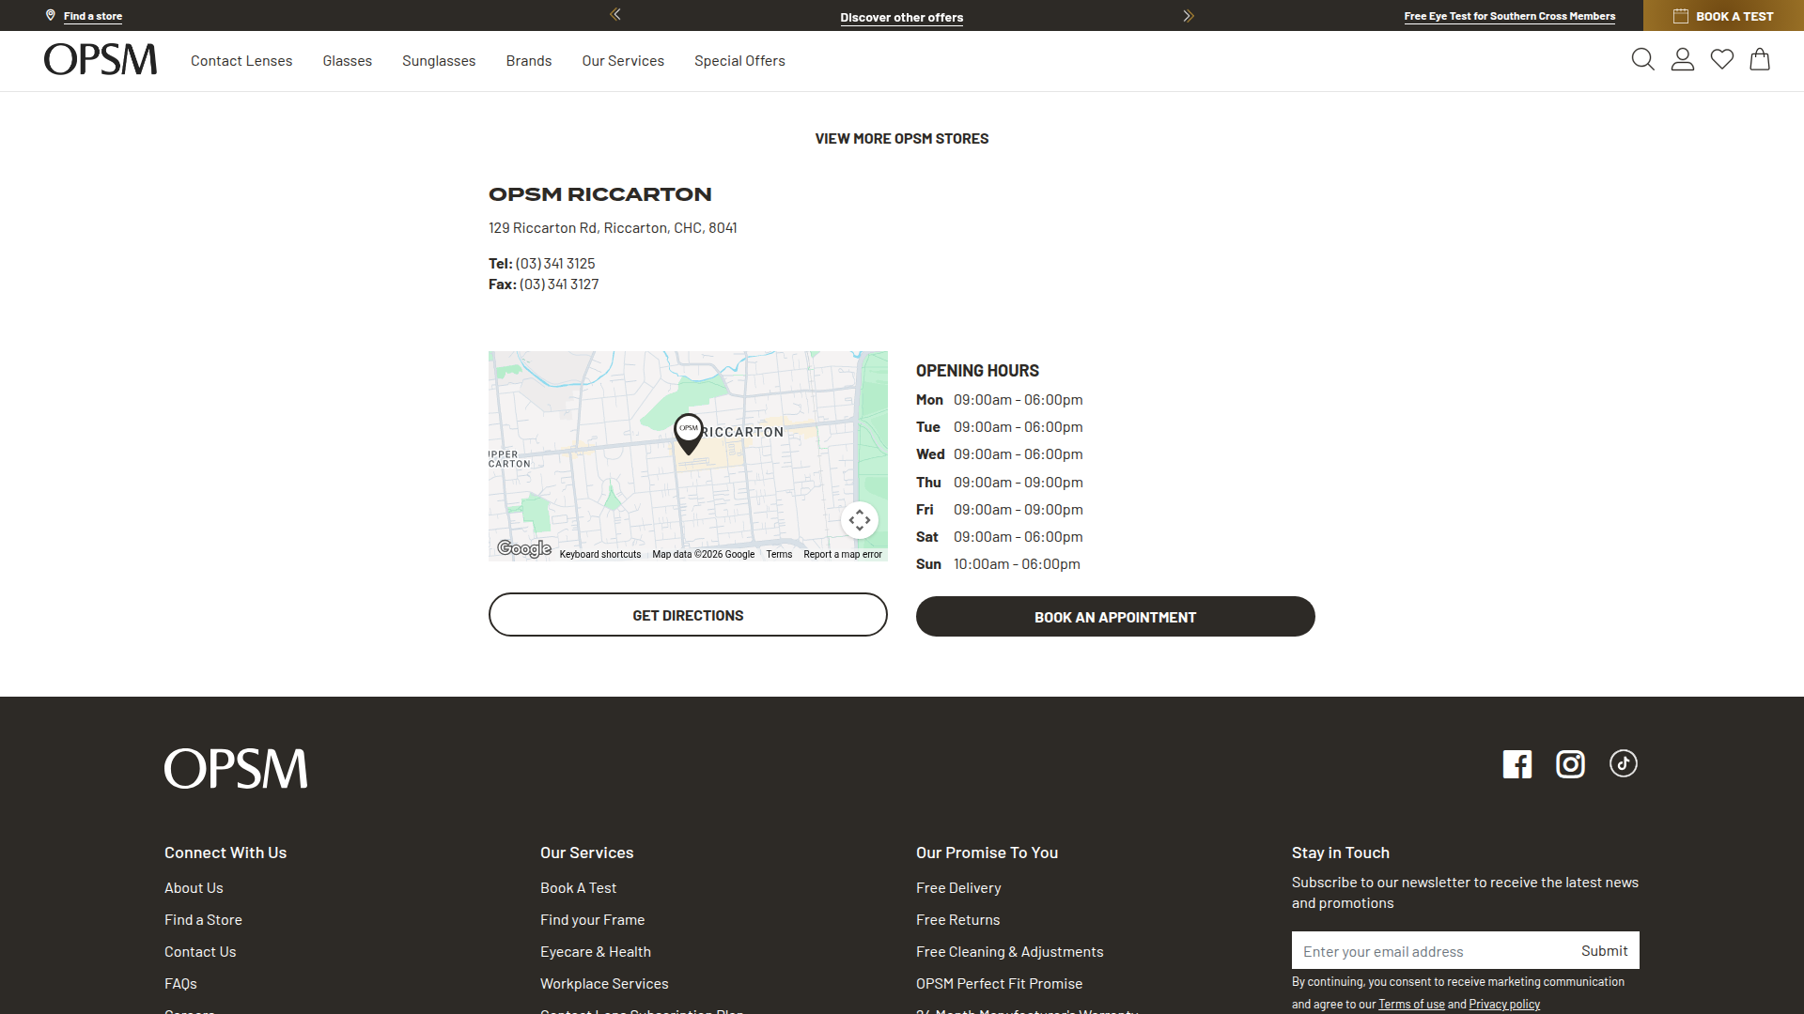1804x1014 pixels.
Task: Open OPSM Instagram page icon
Action: click(x=1570, y=764)
